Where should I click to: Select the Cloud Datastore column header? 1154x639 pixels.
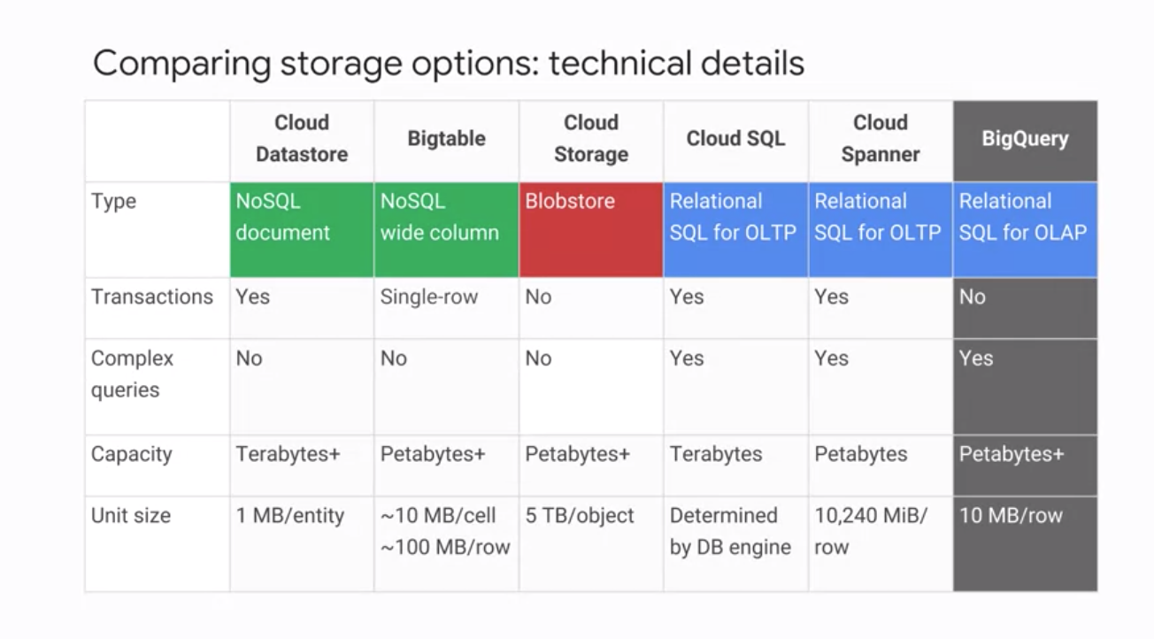(302, 141)
